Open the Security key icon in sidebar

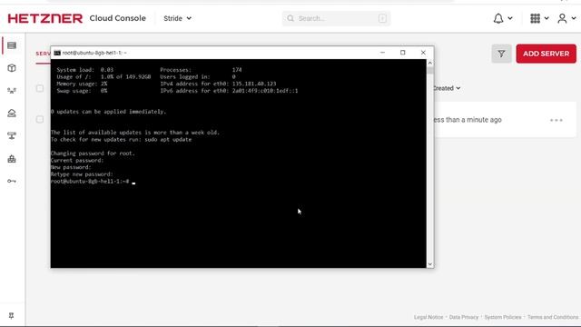(12, 182)
